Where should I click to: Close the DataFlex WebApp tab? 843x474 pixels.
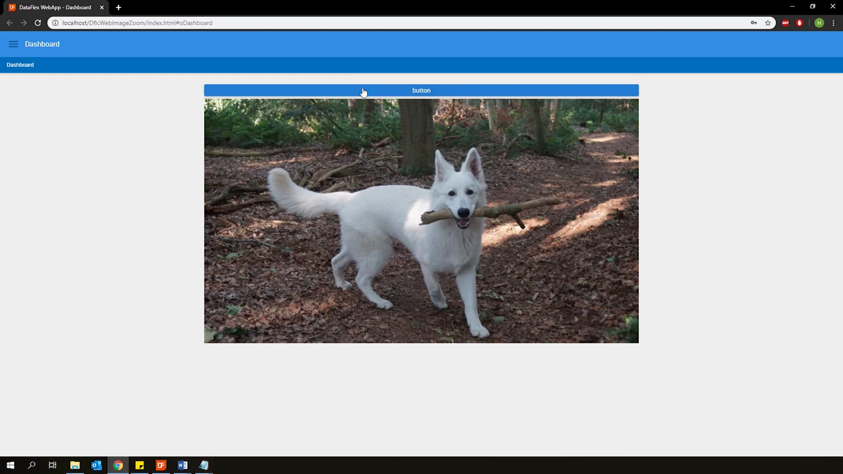coord(102,7)
